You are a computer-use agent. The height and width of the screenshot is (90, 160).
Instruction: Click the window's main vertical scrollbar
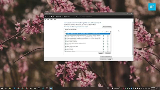click(x=133, y=39)
